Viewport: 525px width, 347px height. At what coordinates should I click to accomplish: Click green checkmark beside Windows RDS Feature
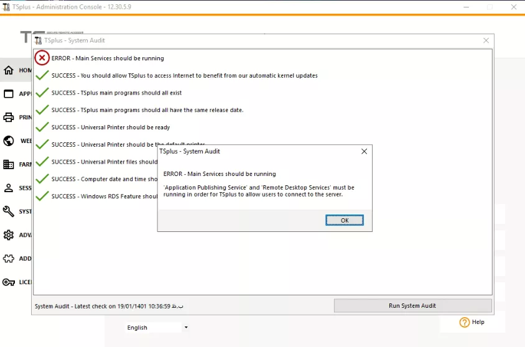[x=42, y=196]
